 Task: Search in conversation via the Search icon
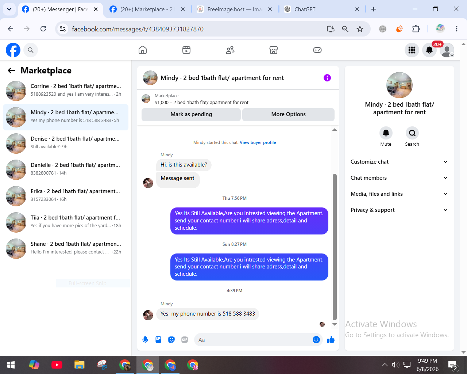coord(412,133)
